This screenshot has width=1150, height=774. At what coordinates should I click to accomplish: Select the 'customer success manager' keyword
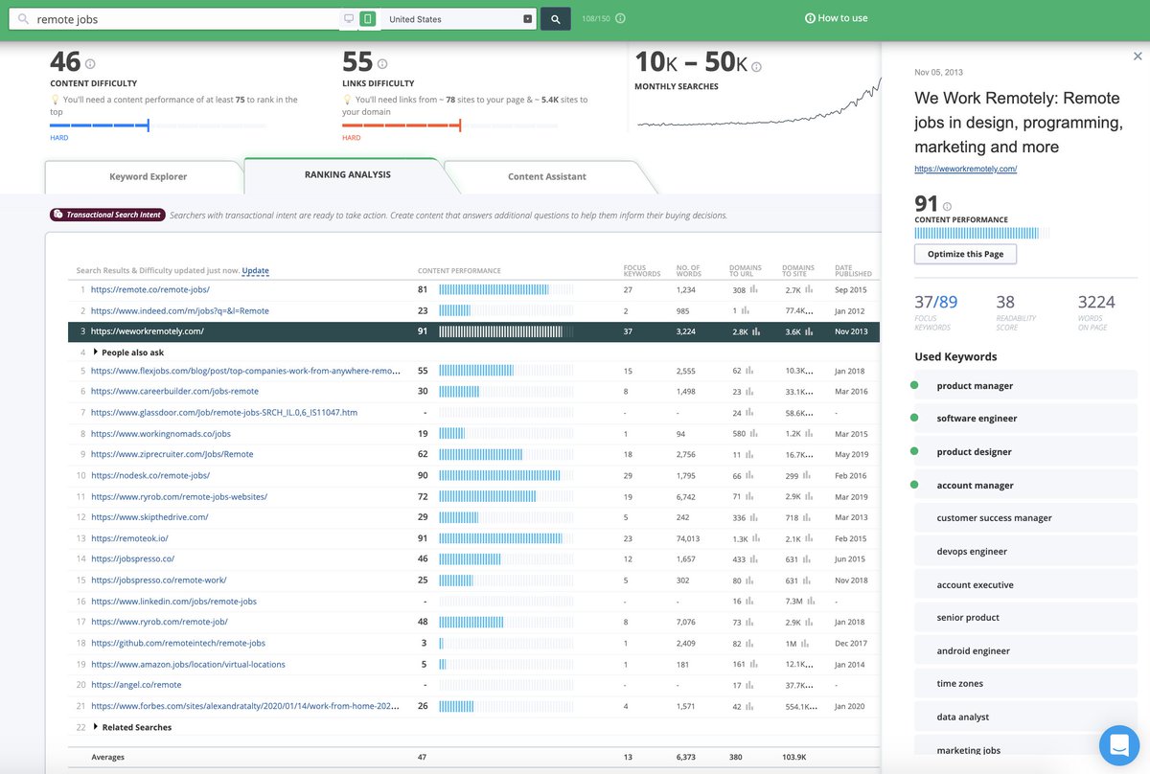pyautogui.click(x=1024, y=518)
